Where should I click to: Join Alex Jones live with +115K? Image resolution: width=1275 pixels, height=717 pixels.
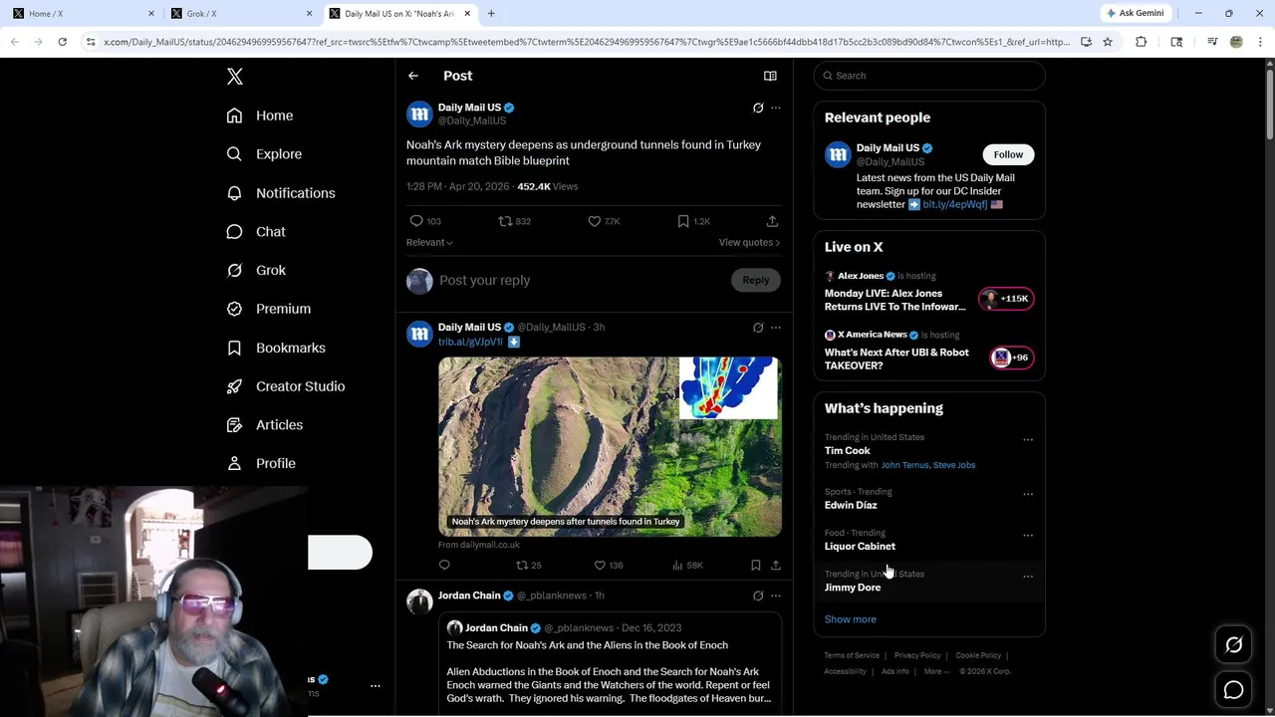(1006, 299)
